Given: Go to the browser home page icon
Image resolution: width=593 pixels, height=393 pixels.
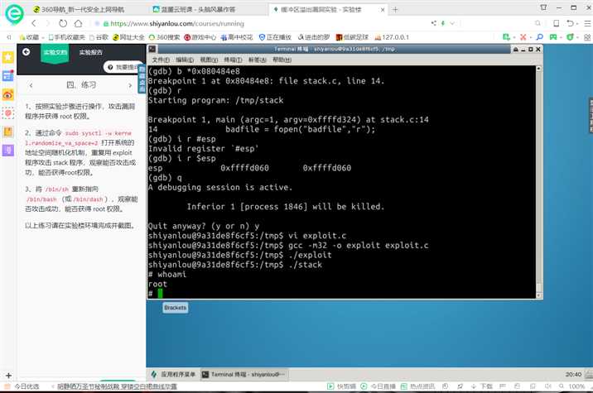Looking at the screenshot, I should [79, 23].
